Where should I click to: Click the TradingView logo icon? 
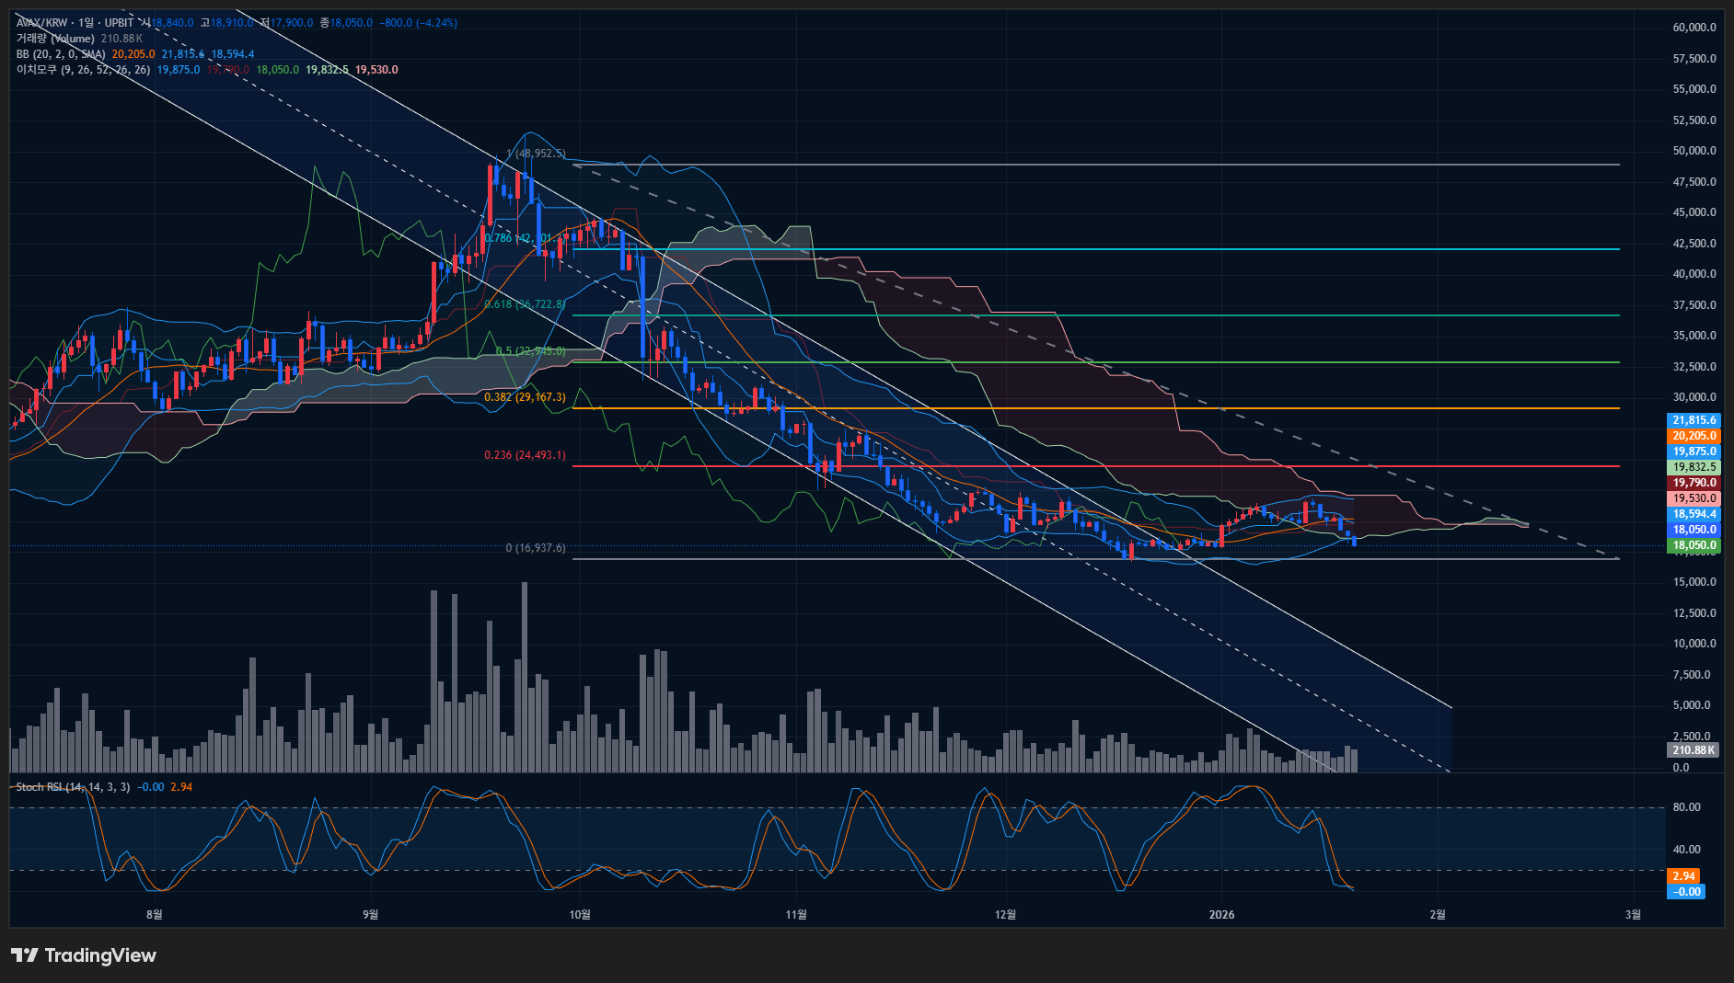(x=25, y=955)
